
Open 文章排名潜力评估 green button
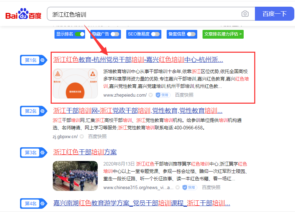(x=223, y=34)
